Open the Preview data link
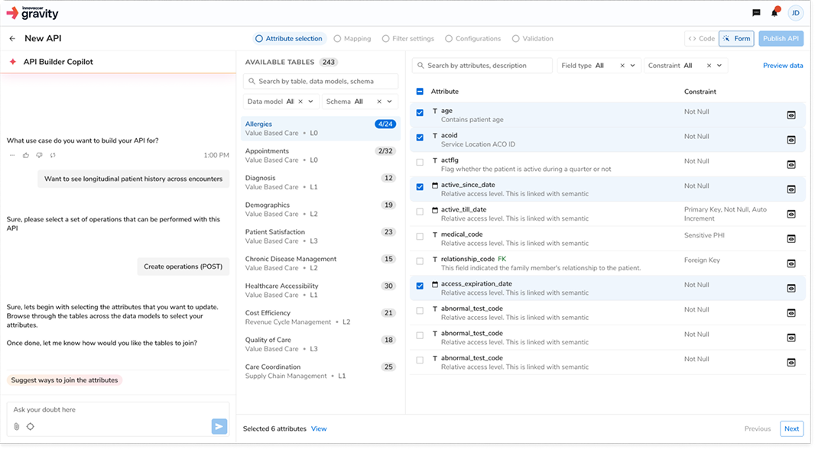This screenshot has height=449, width=815. click(783, 66)
